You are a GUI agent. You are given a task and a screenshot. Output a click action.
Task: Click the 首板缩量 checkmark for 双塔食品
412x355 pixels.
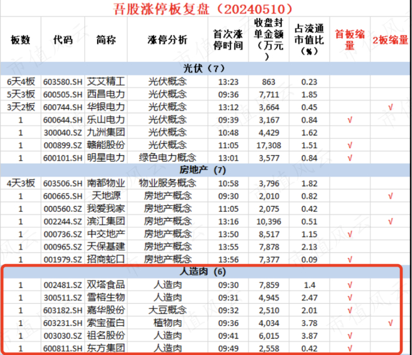pyautogui.click(x=350, y=285)
